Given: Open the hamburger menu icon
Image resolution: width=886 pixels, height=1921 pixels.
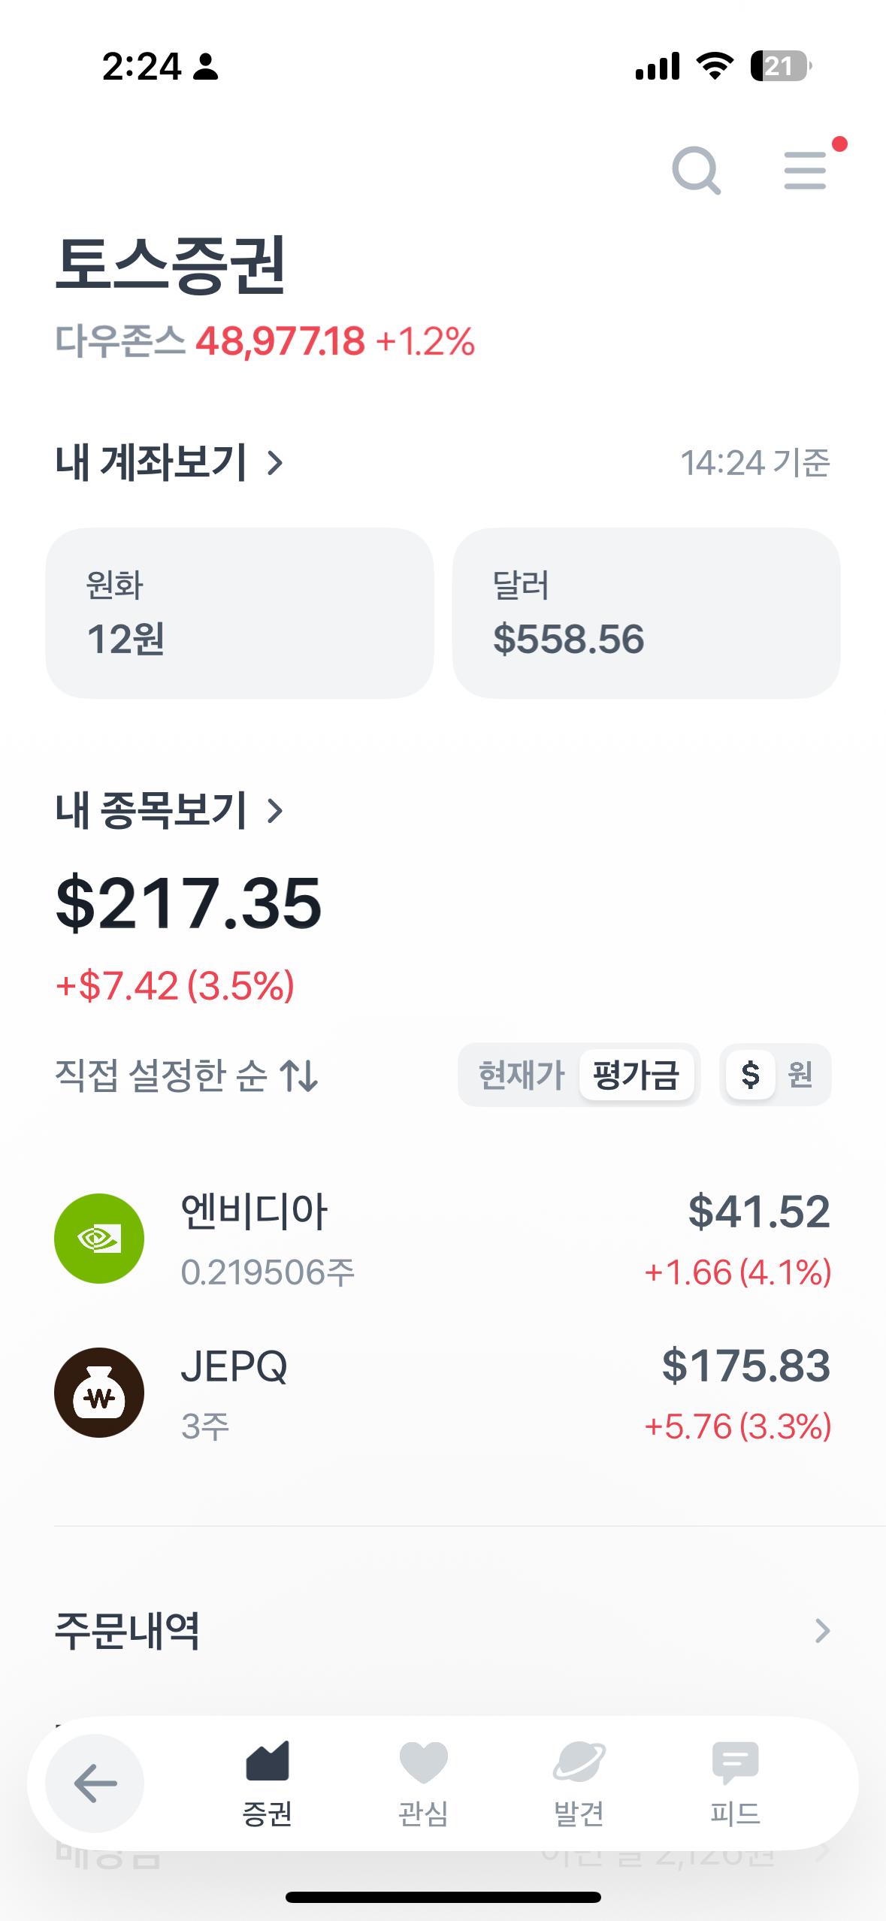Looking at the screenshot, I should coord(805,171).
